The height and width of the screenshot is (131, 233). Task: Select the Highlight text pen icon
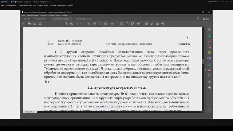coord(152,24)
